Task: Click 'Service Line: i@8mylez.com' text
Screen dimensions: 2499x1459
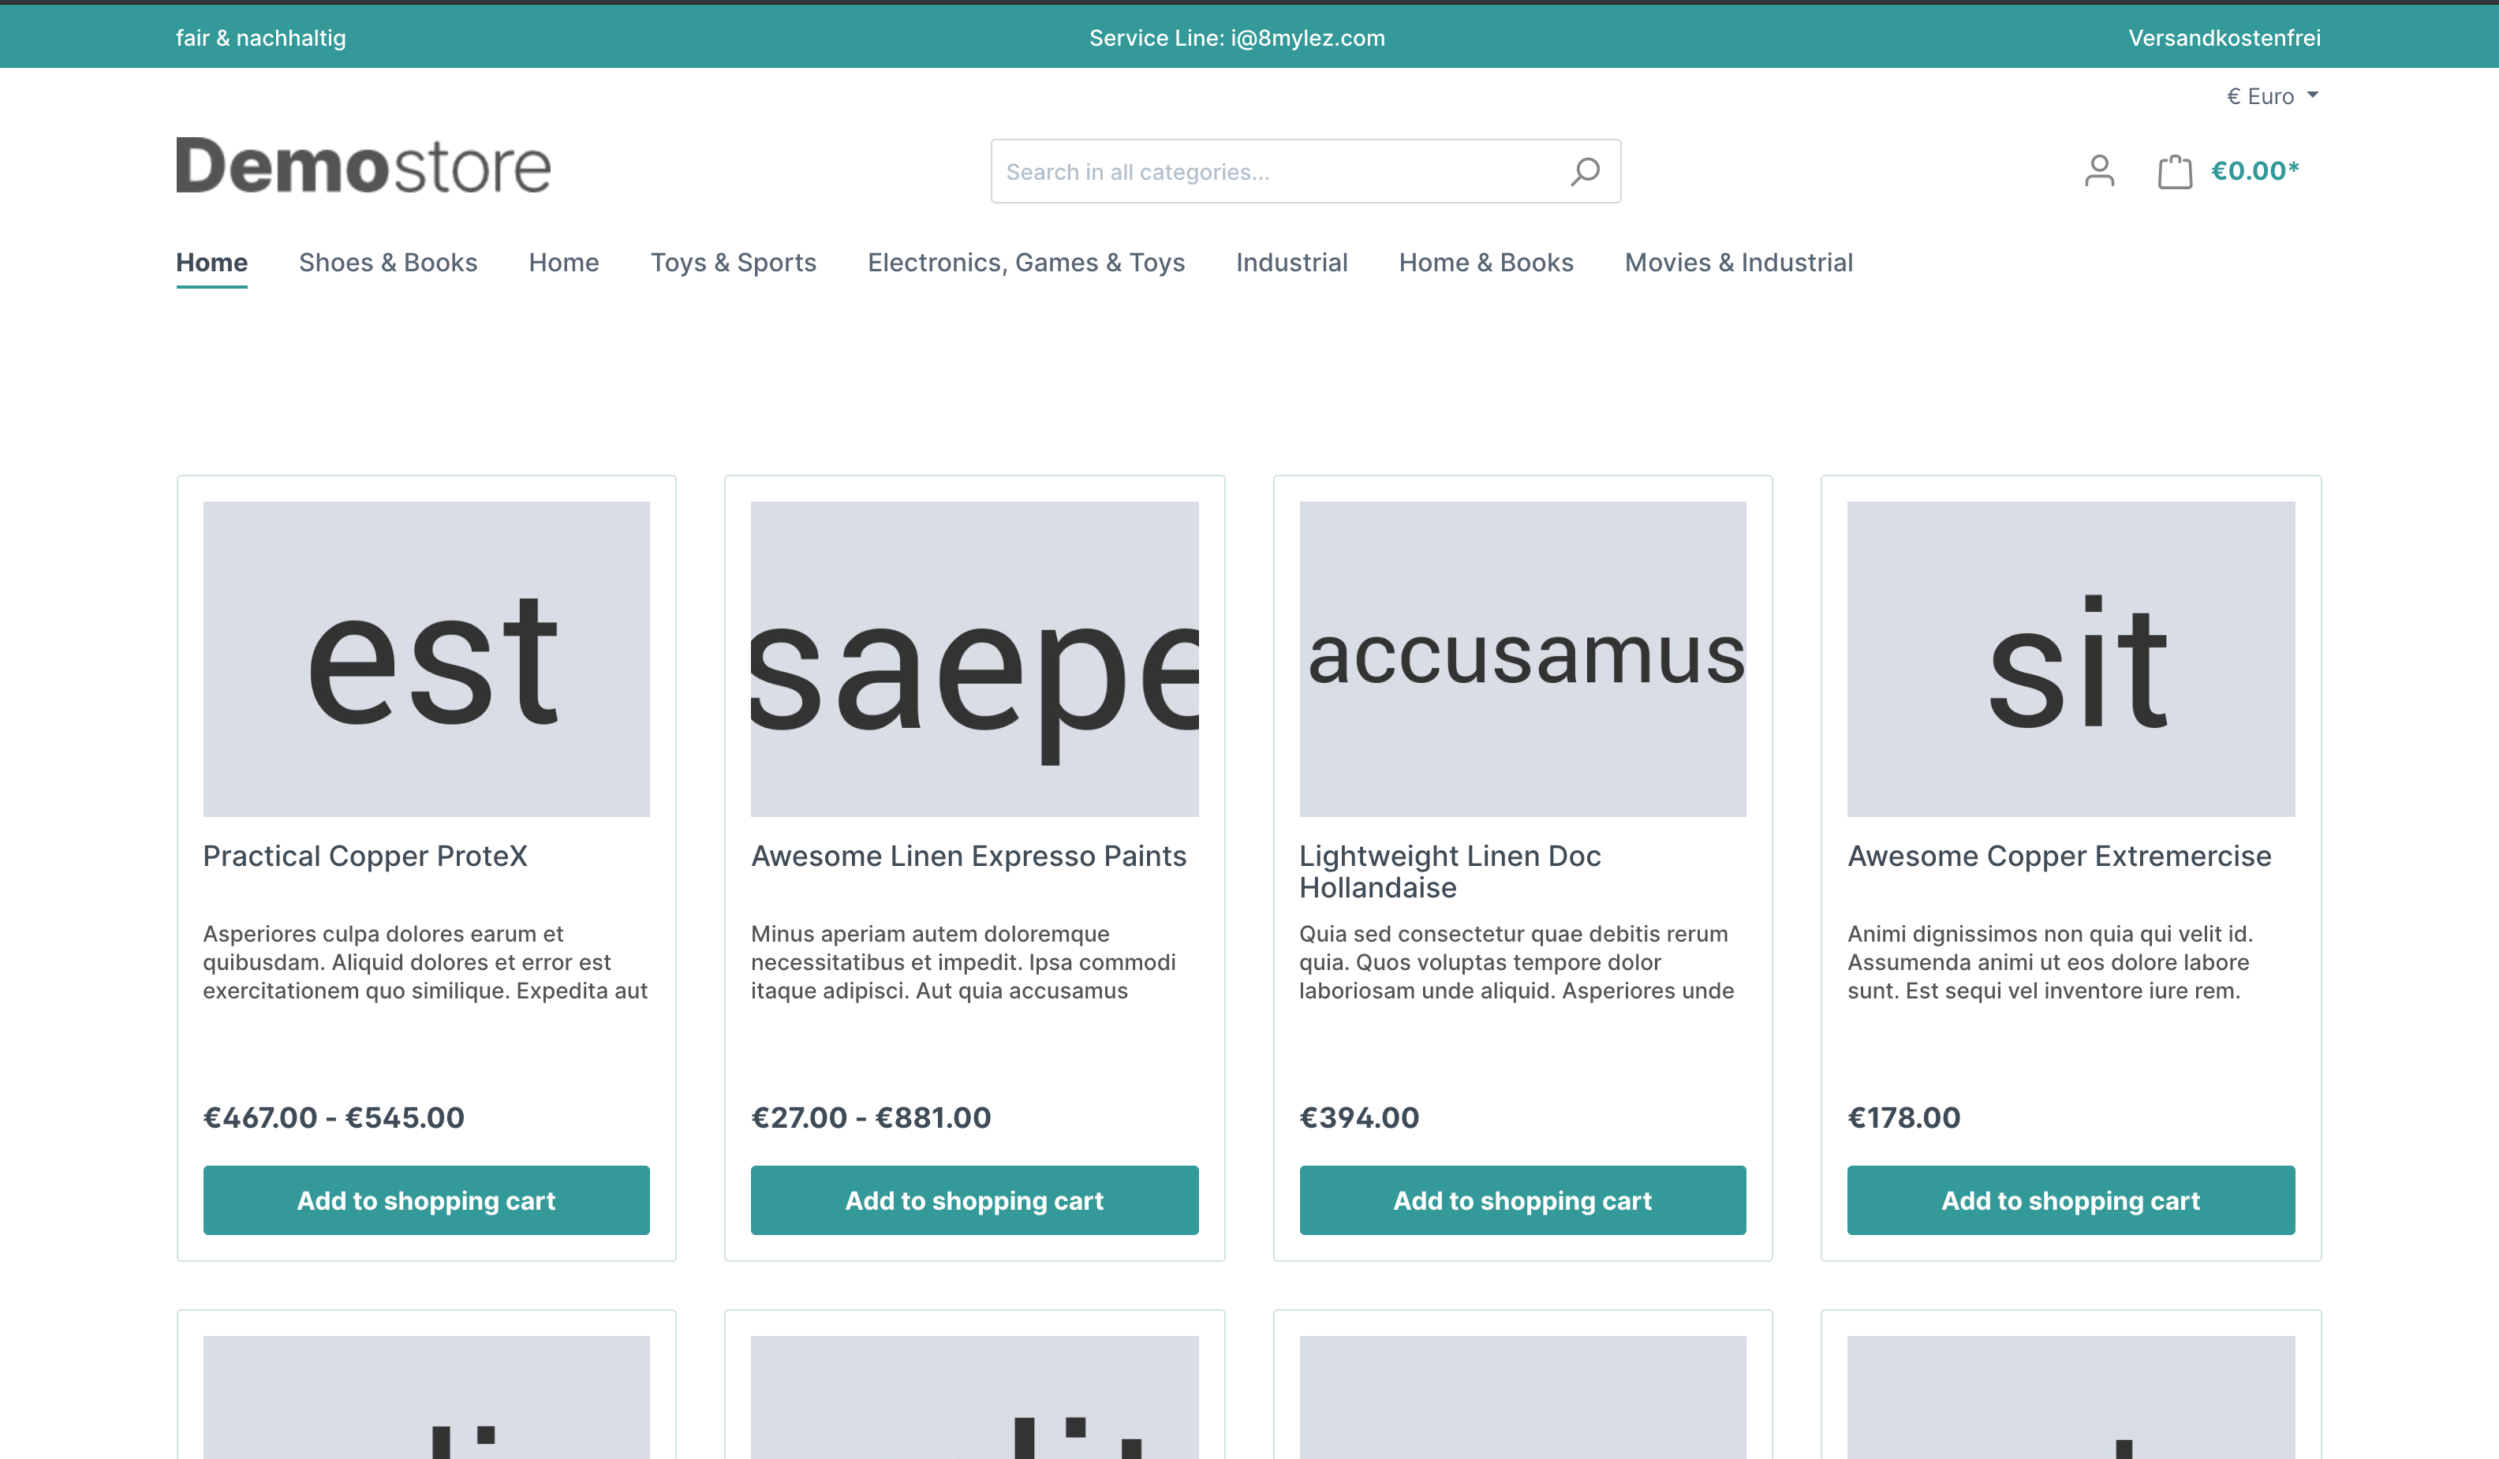Action: coord(1237,38)
